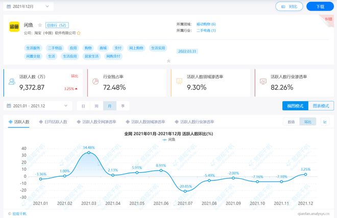Image resolution: width=337 pixels, height=218 pixels.
Task: Click the 闲鱼 app logo
Action: point(15,27)
